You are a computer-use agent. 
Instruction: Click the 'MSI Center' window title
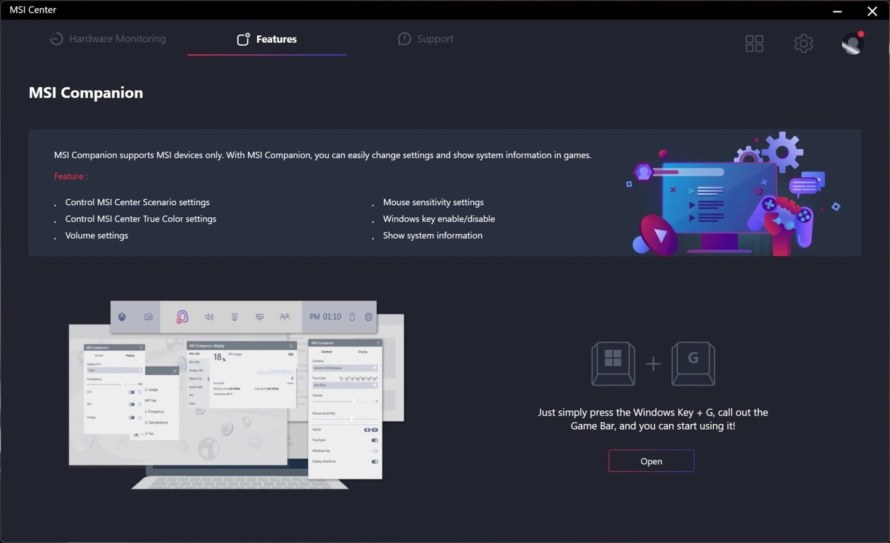33,10
